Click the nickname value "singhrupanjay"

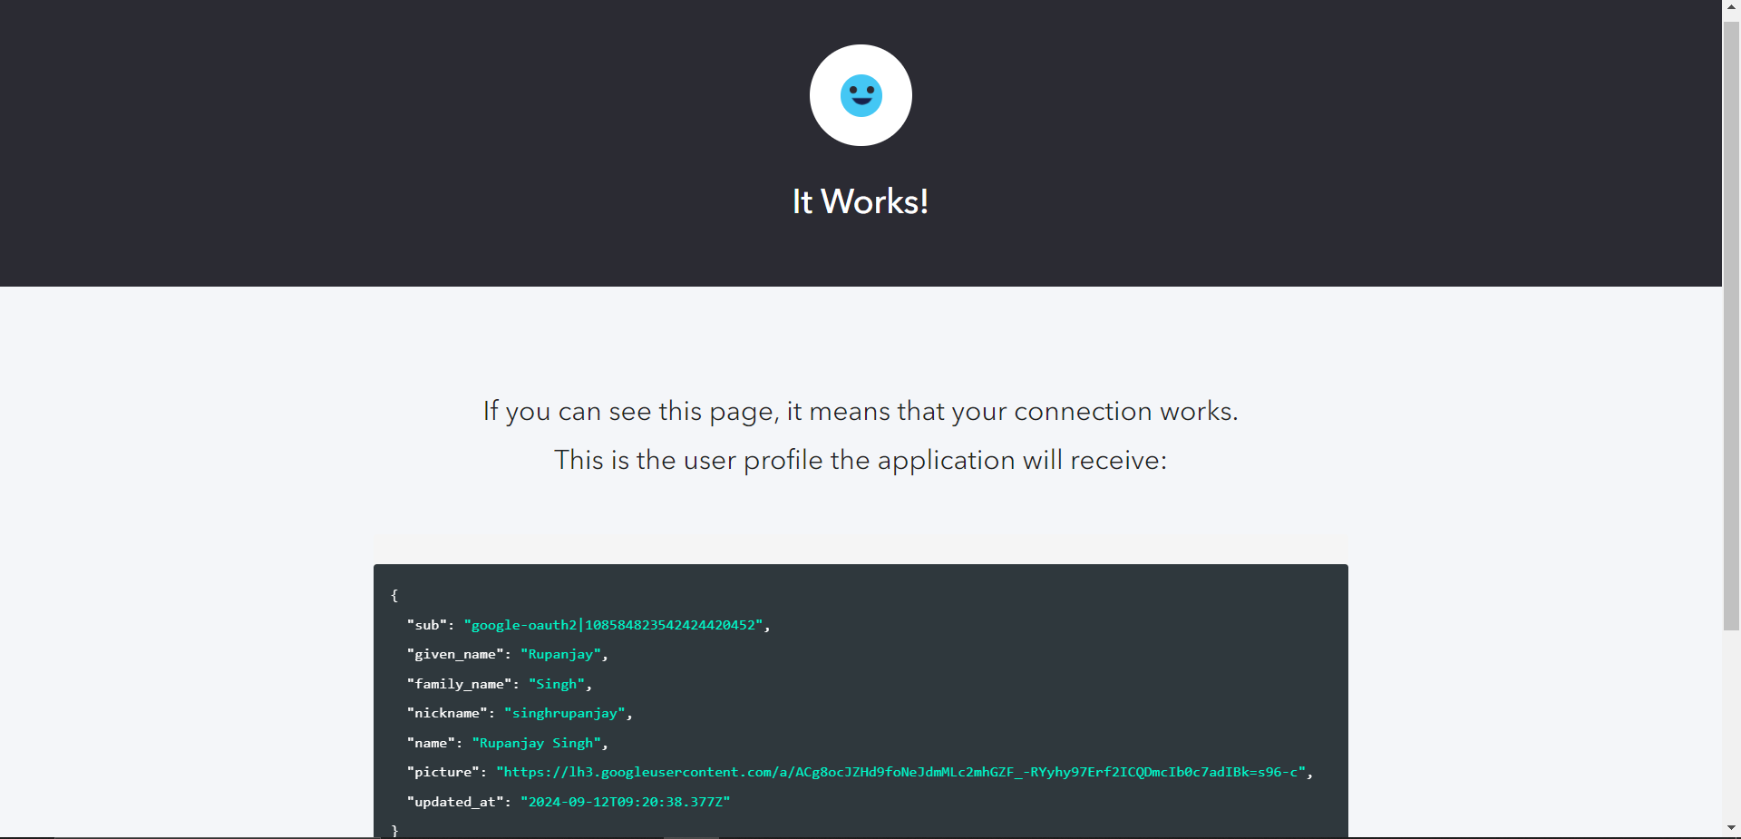(x=564, y=713)
